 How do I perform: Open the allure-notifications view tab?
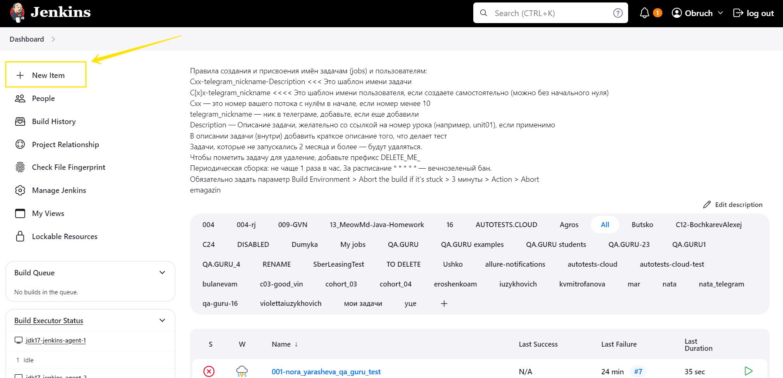point(515,264)
